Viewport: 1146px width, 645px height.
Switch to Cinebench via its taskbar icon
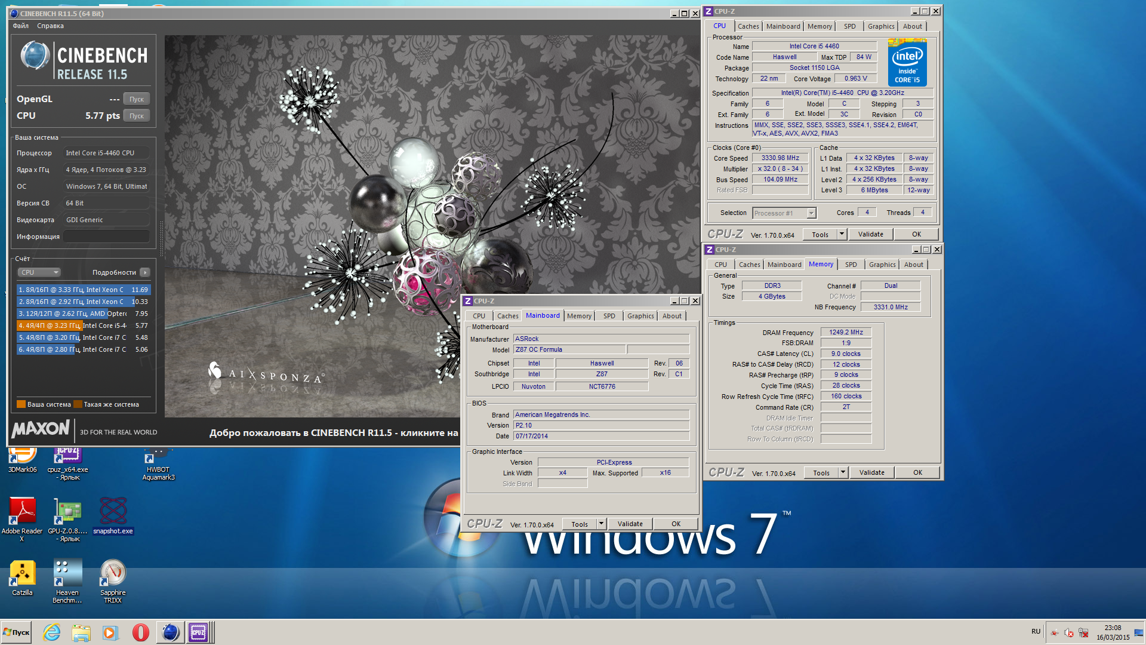pyautogui.click(x=170, y=632)
